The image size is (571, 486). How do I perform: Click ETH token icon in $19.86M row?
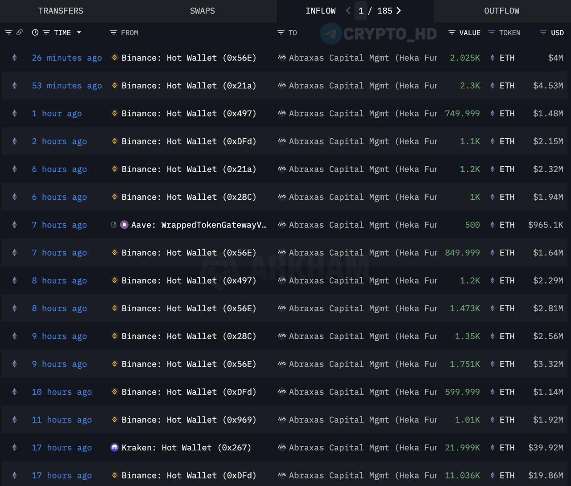click(x=492, y=475)
